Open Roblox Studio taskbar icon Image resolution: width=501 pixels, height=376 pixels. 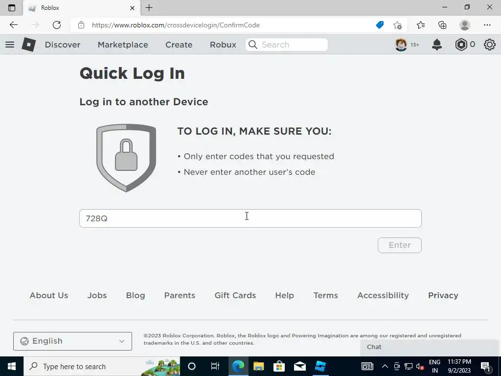click(320, 366)
